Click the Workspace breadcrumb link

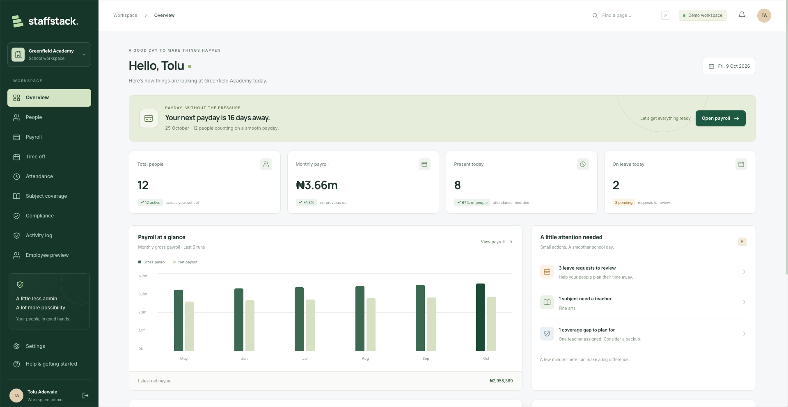point(125,16)
